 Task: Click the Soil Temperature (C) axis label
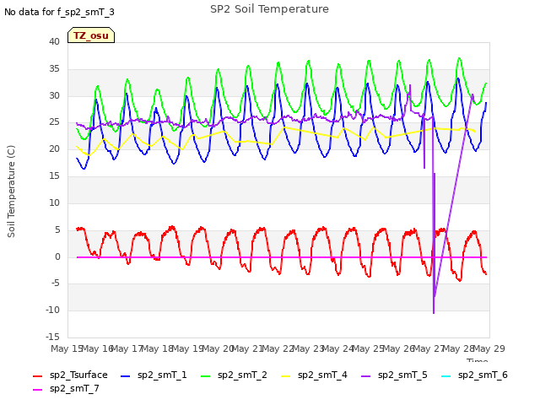[11, 192]
